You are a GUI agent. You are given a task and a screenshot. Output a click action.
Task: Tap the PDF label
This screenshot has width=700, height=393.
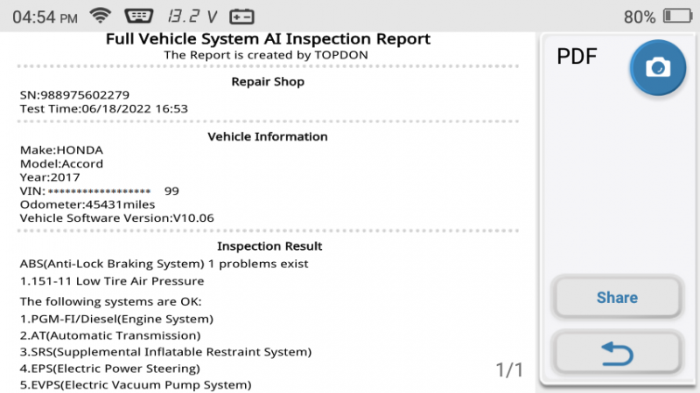(x=577, y=57)
